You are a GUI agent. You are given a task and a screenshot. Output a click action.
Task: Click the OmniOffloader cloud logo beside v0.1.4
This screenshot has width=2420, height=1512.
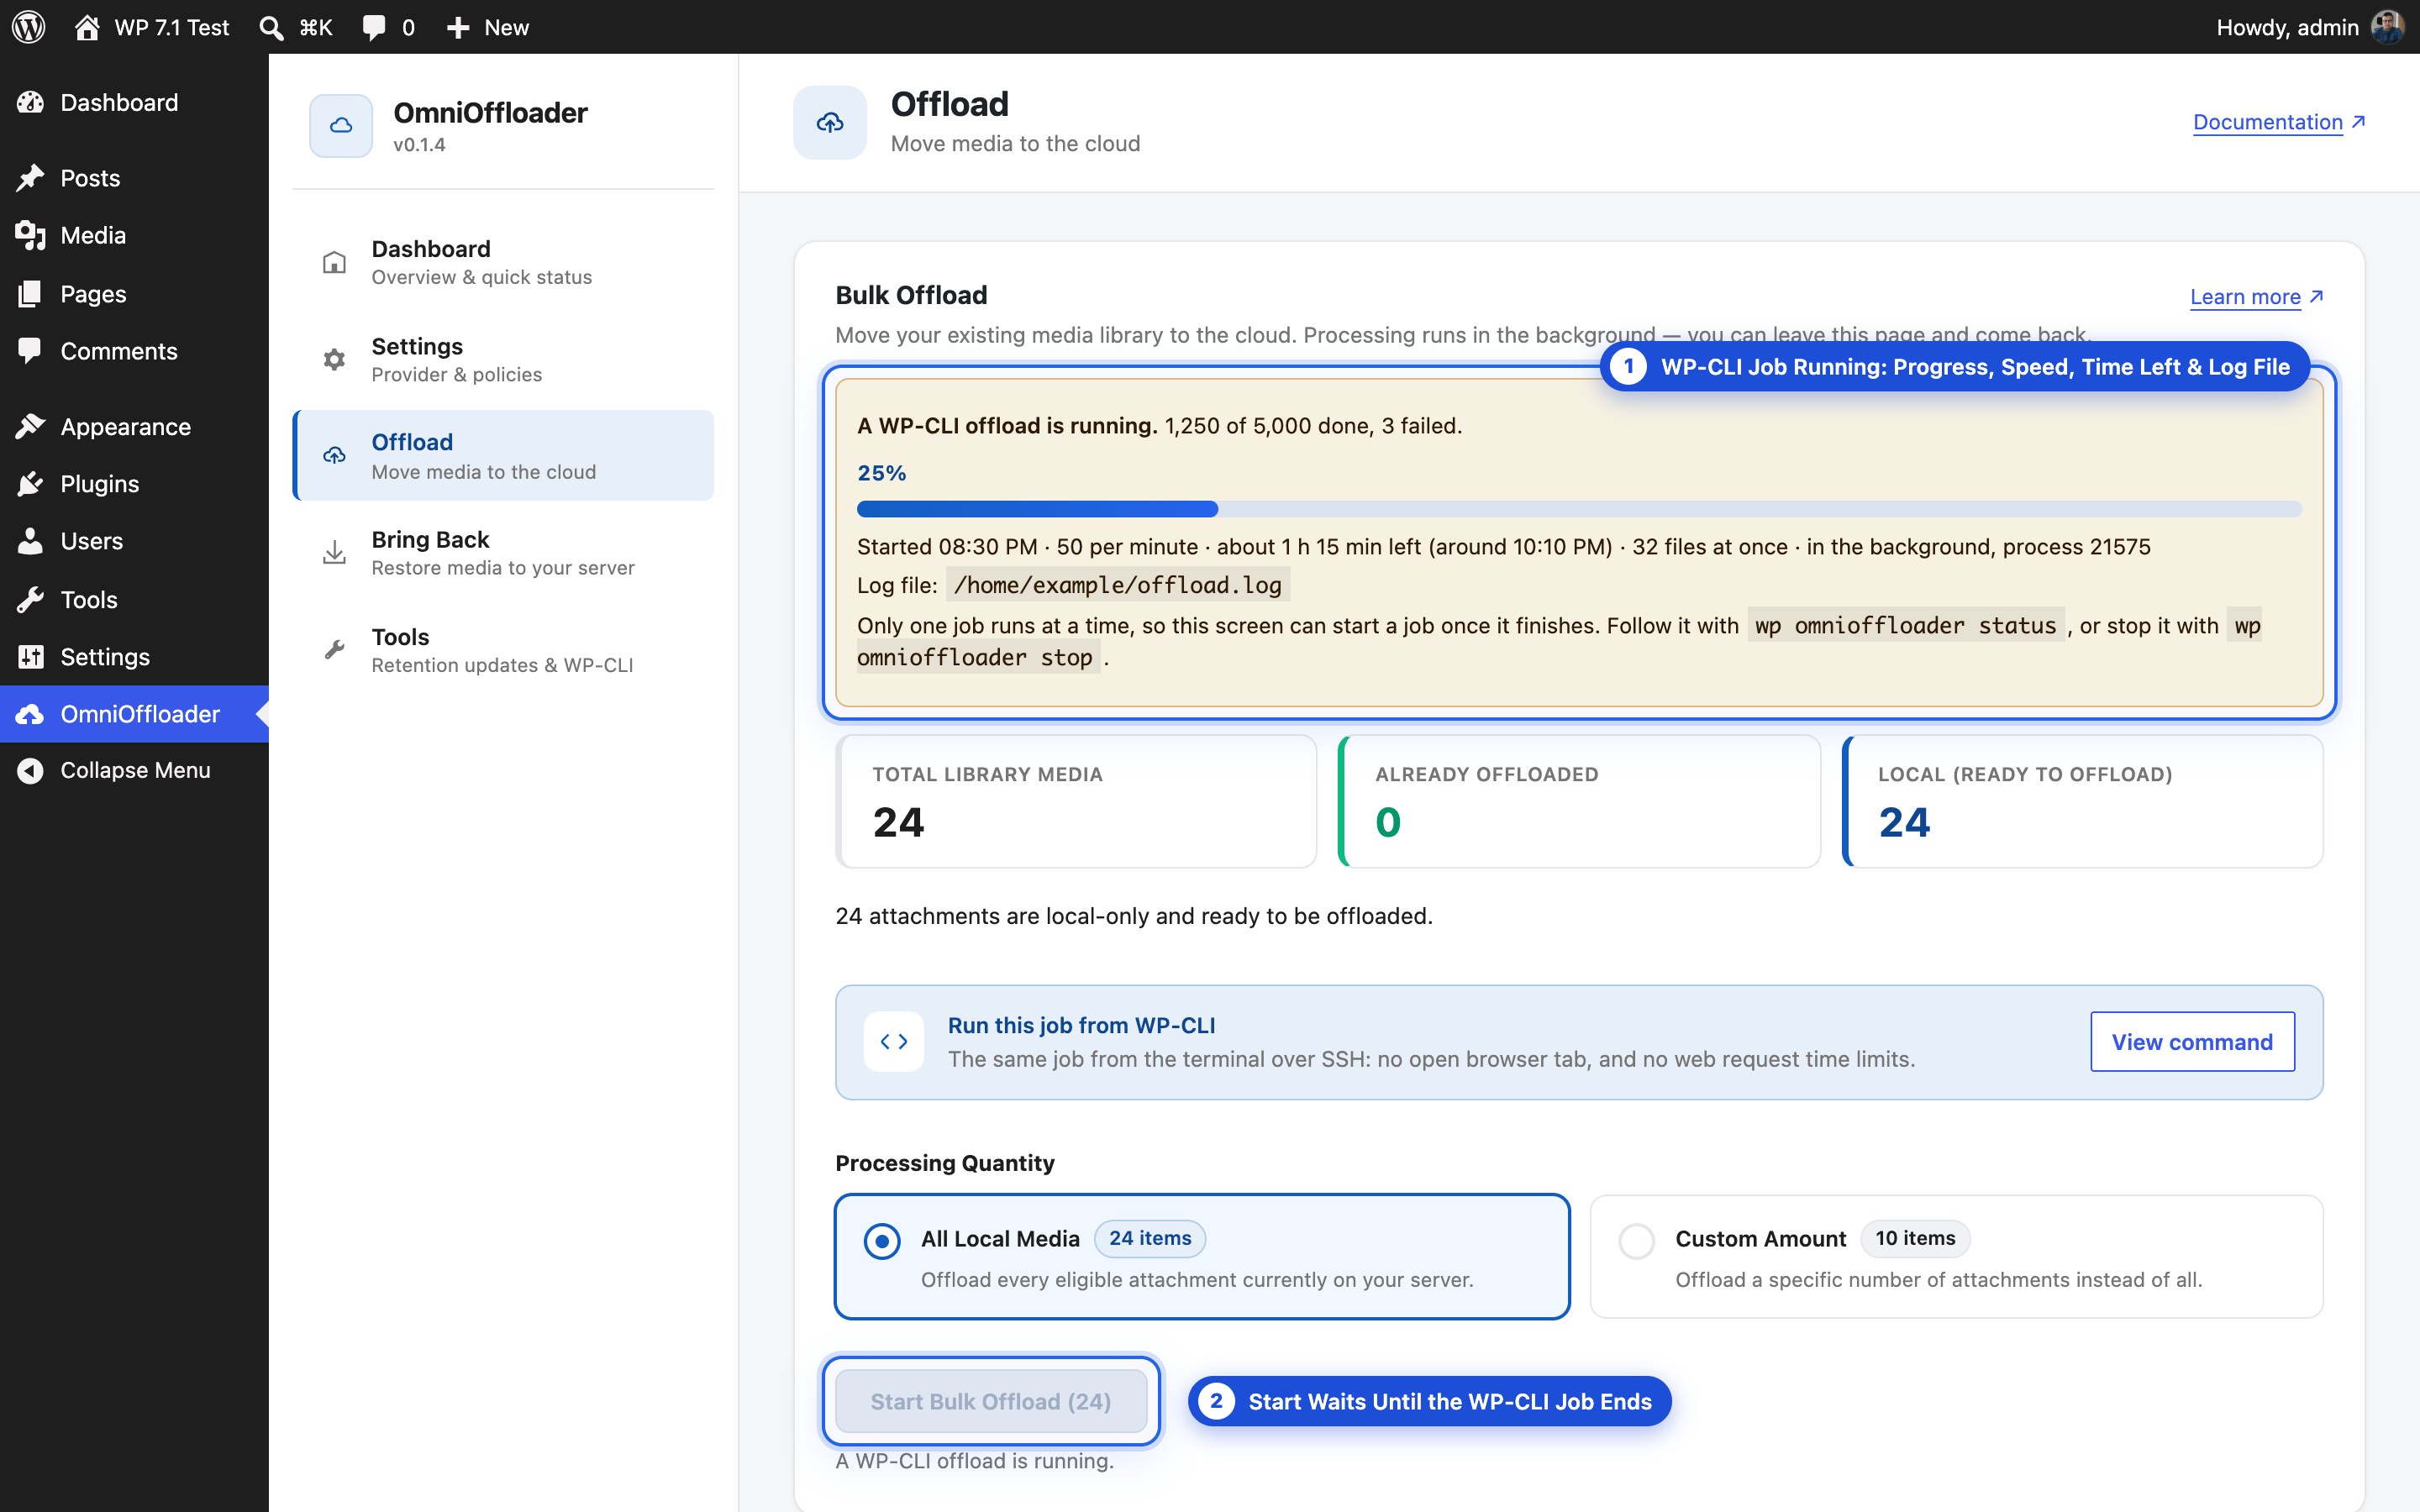[x=341, y=126]
